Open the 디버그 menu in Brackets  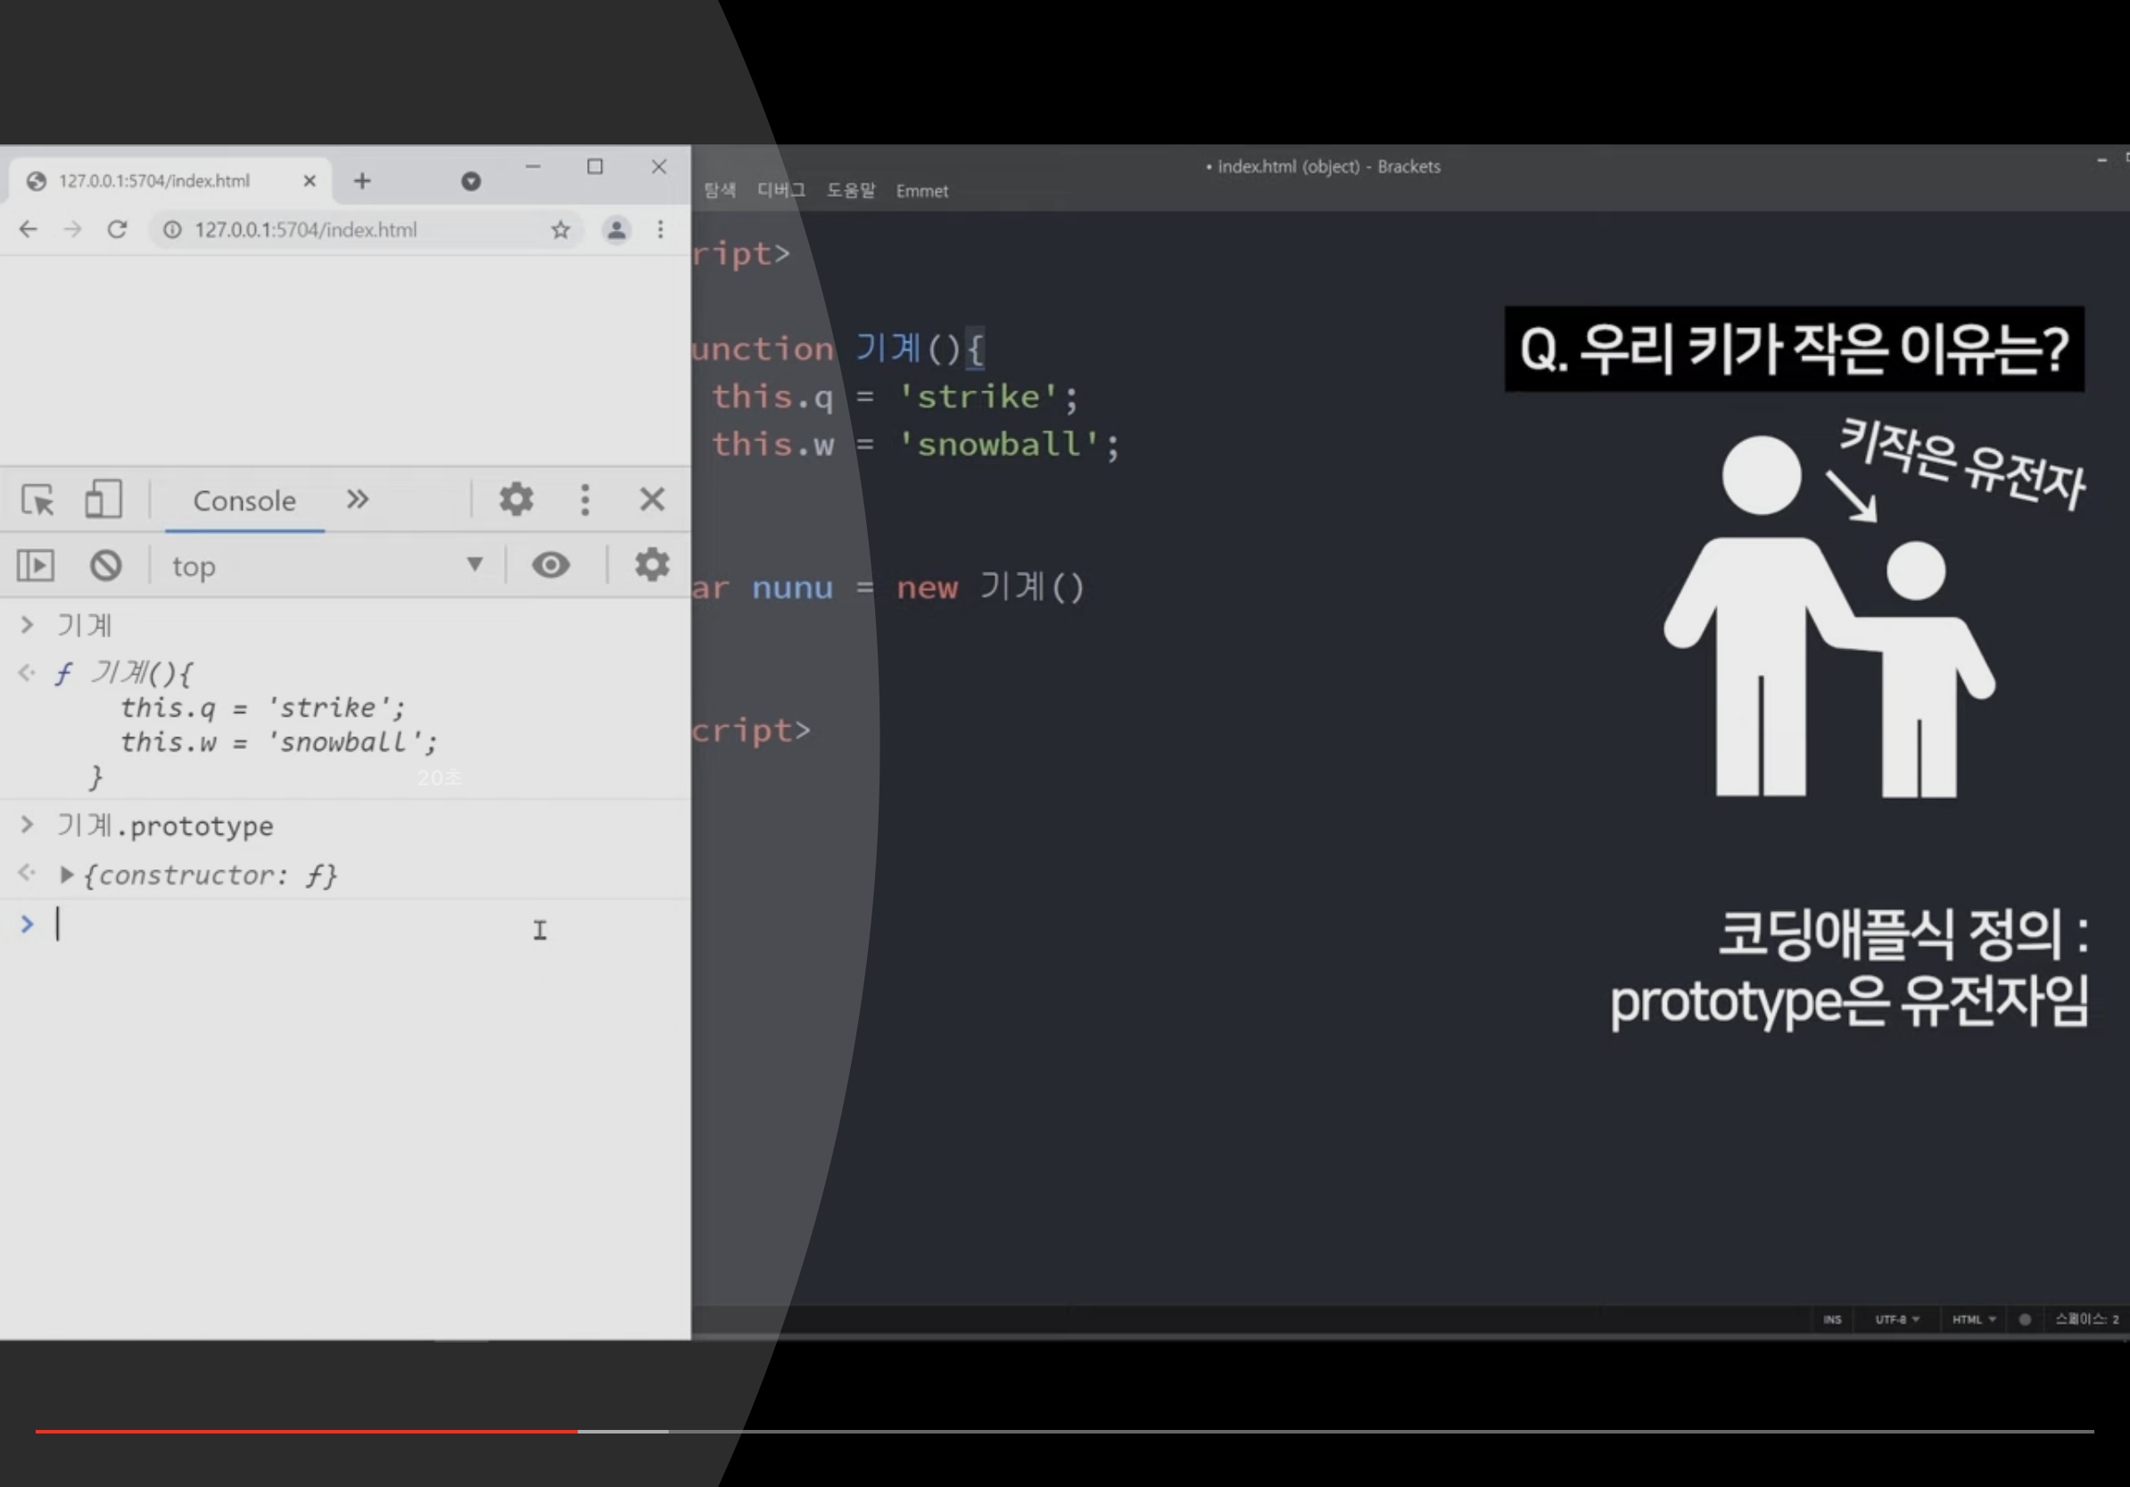click(x=780, y=191)
